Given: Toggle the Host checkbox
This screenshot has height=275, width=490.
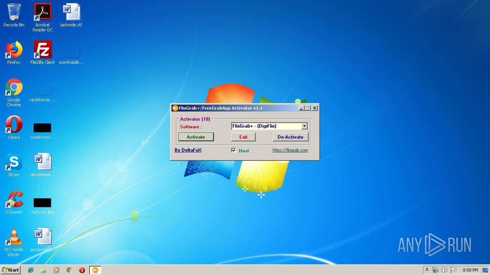Looking at the screenshot, I should (x=234, y=150).
